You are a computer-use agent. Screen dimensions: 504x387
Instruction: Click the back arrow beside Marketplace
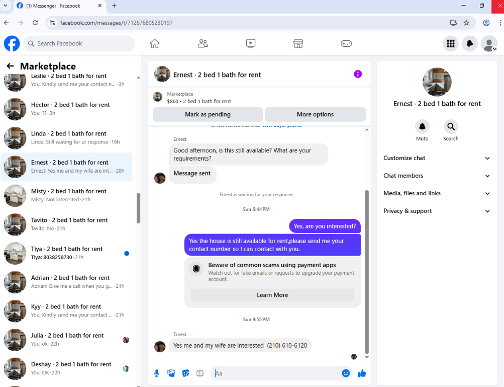[10, 66]
